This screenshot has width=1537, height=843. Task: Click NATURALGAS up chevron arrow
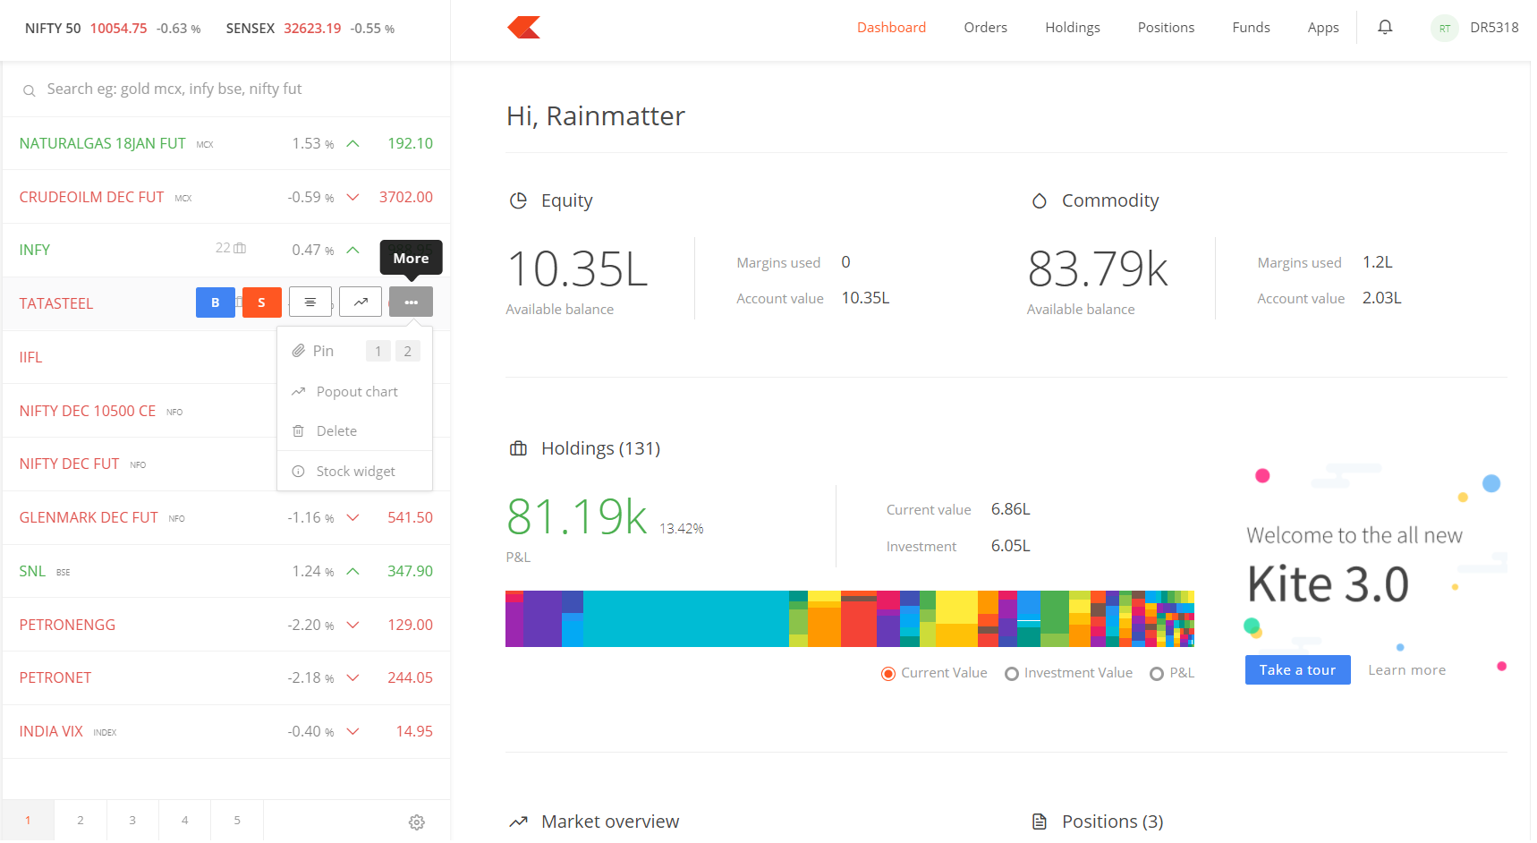click(354, 144)
